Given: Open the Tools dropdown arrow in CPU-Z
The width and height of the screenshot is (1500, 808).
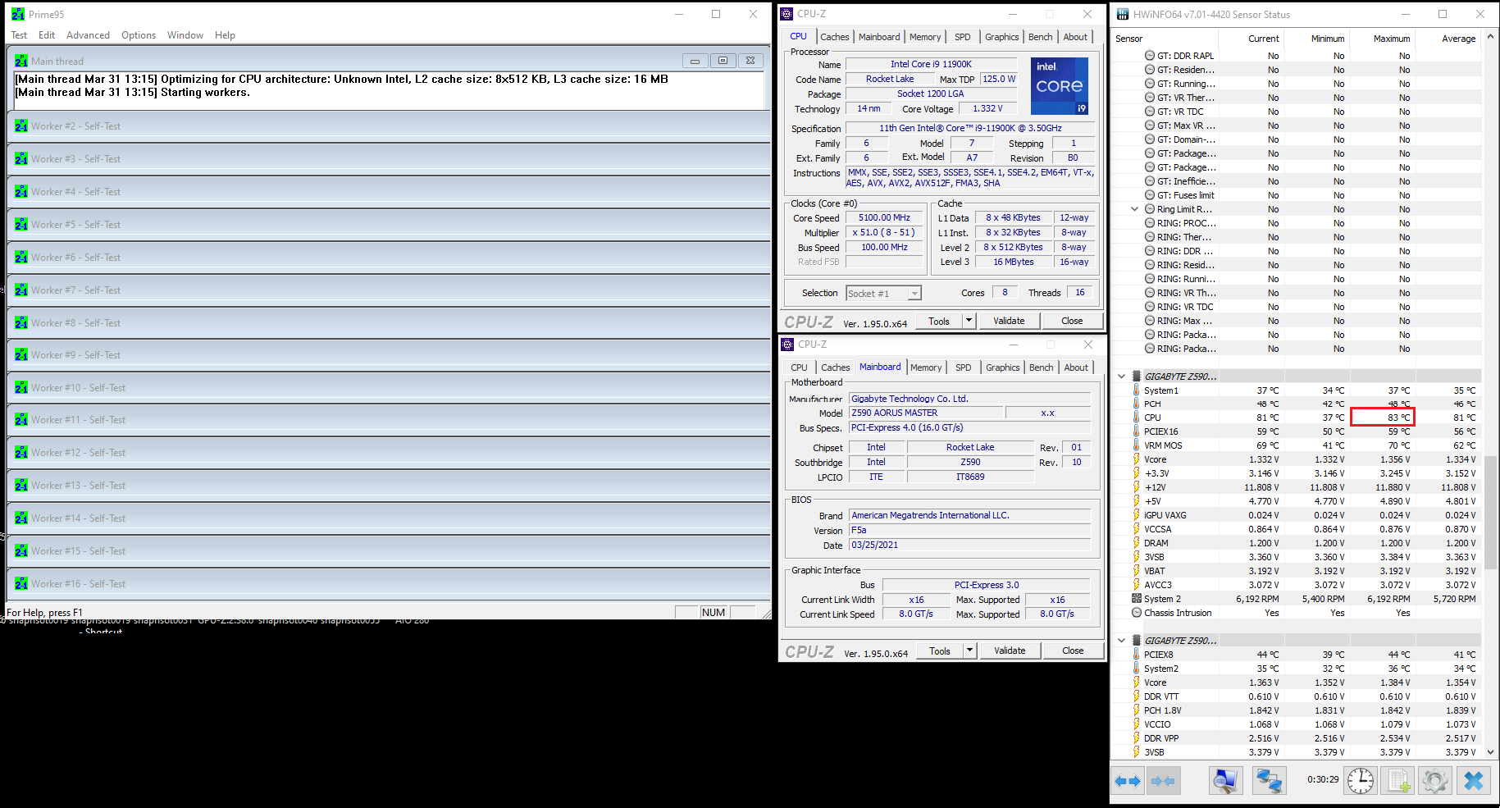Looking at the screenshot, I should pyautogui.click(x=969, y=320).
